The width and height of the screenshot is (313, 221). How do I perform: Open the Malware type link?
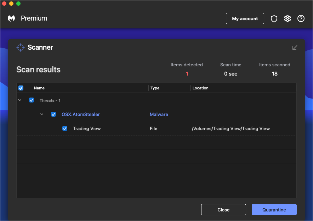[159, 114]
